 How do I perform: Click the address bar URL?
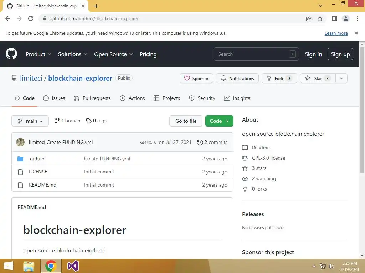pos(94,18)
